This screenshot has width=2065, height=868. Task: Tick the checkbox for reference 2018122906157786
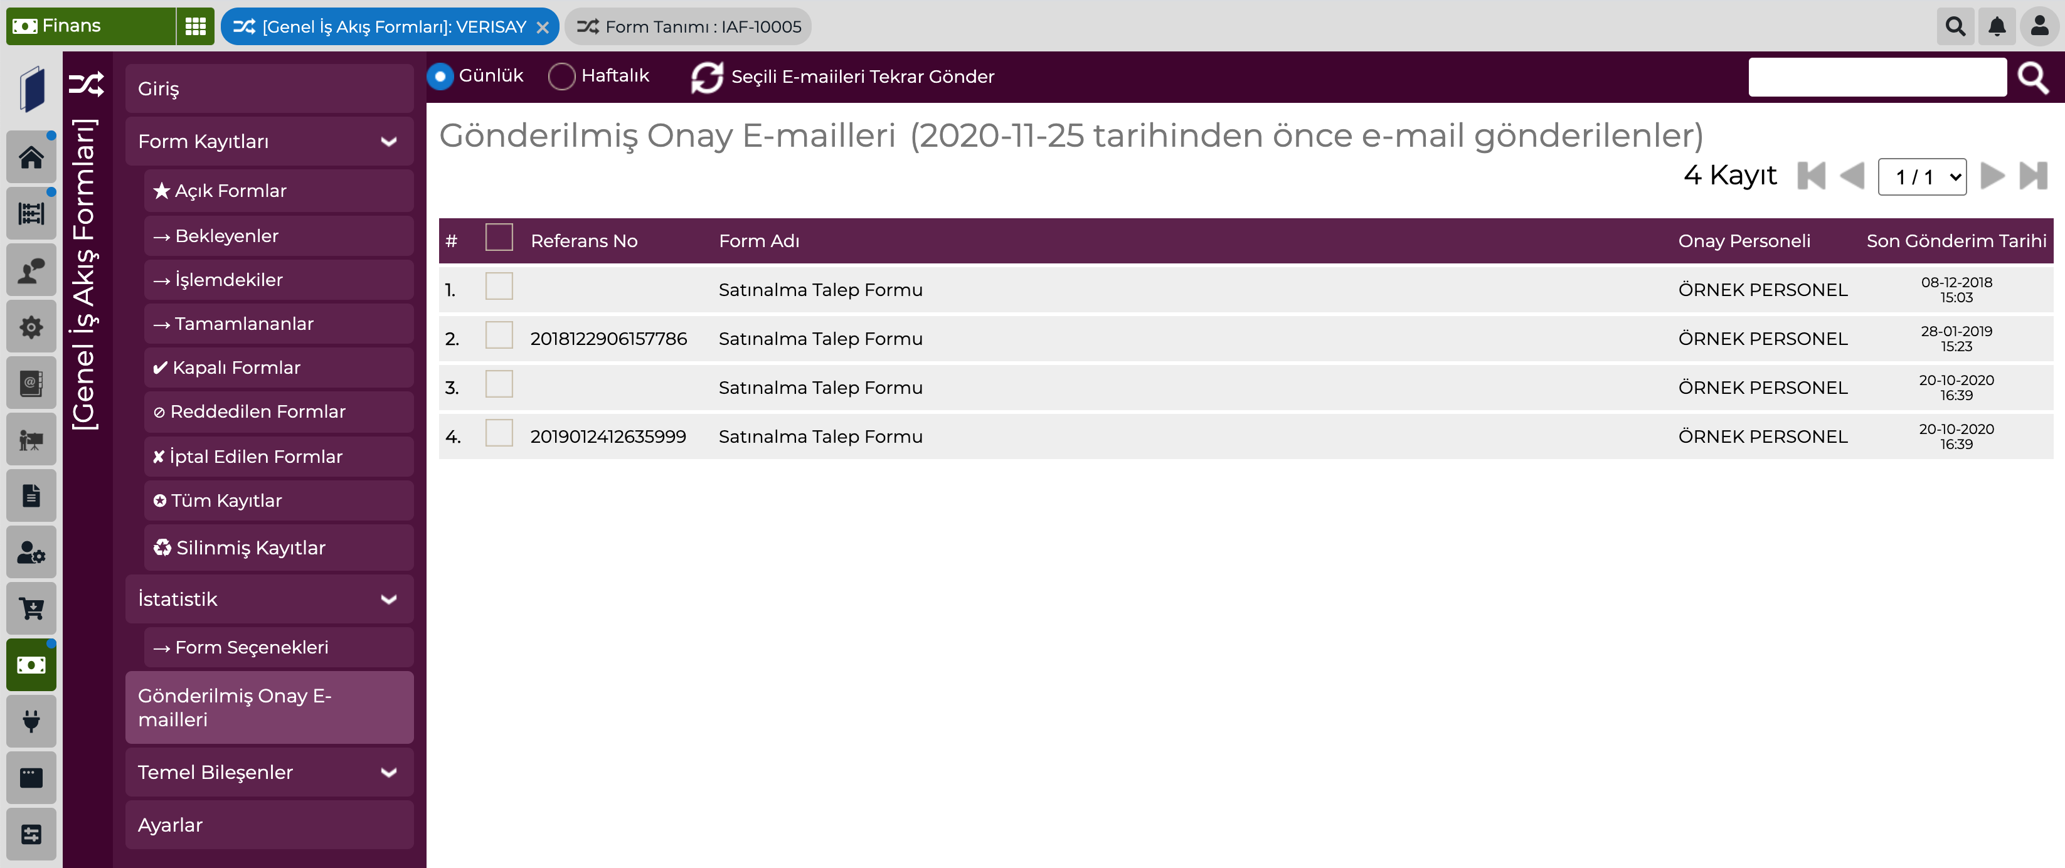(x=499, y=335)
